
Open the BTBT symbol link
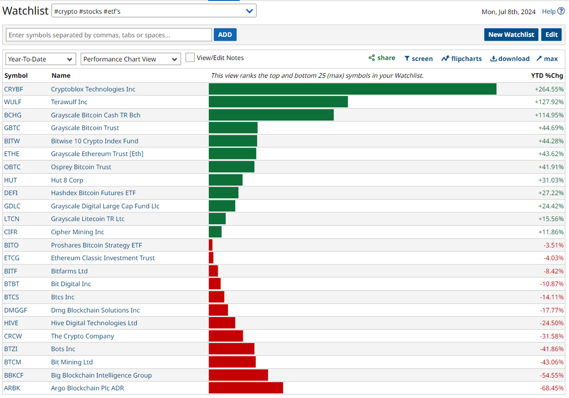point(11,284)
